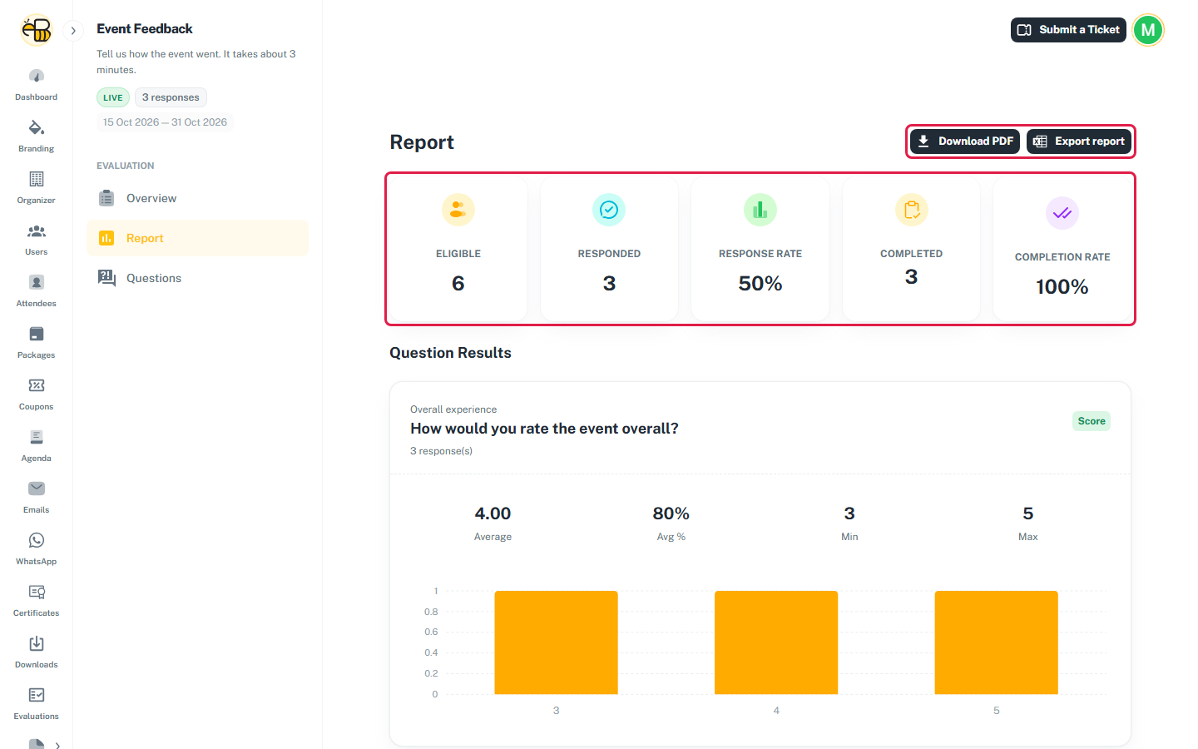1198x749 pixels.
Task: Expand more sidebar items with bottom chevron
Action: pos(57,746)
